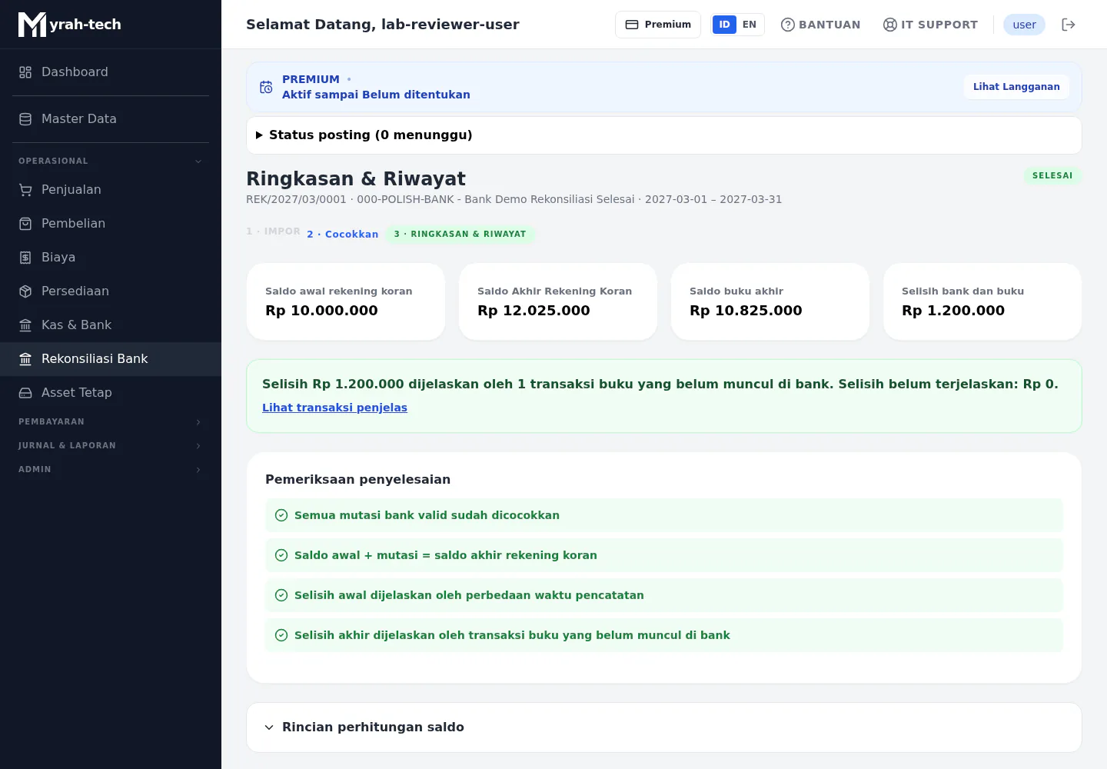The height and width of the screenshot is (769, 1107).
Task: Click the IT Support lifebuoy icon
Action: (x=890, y=25)
